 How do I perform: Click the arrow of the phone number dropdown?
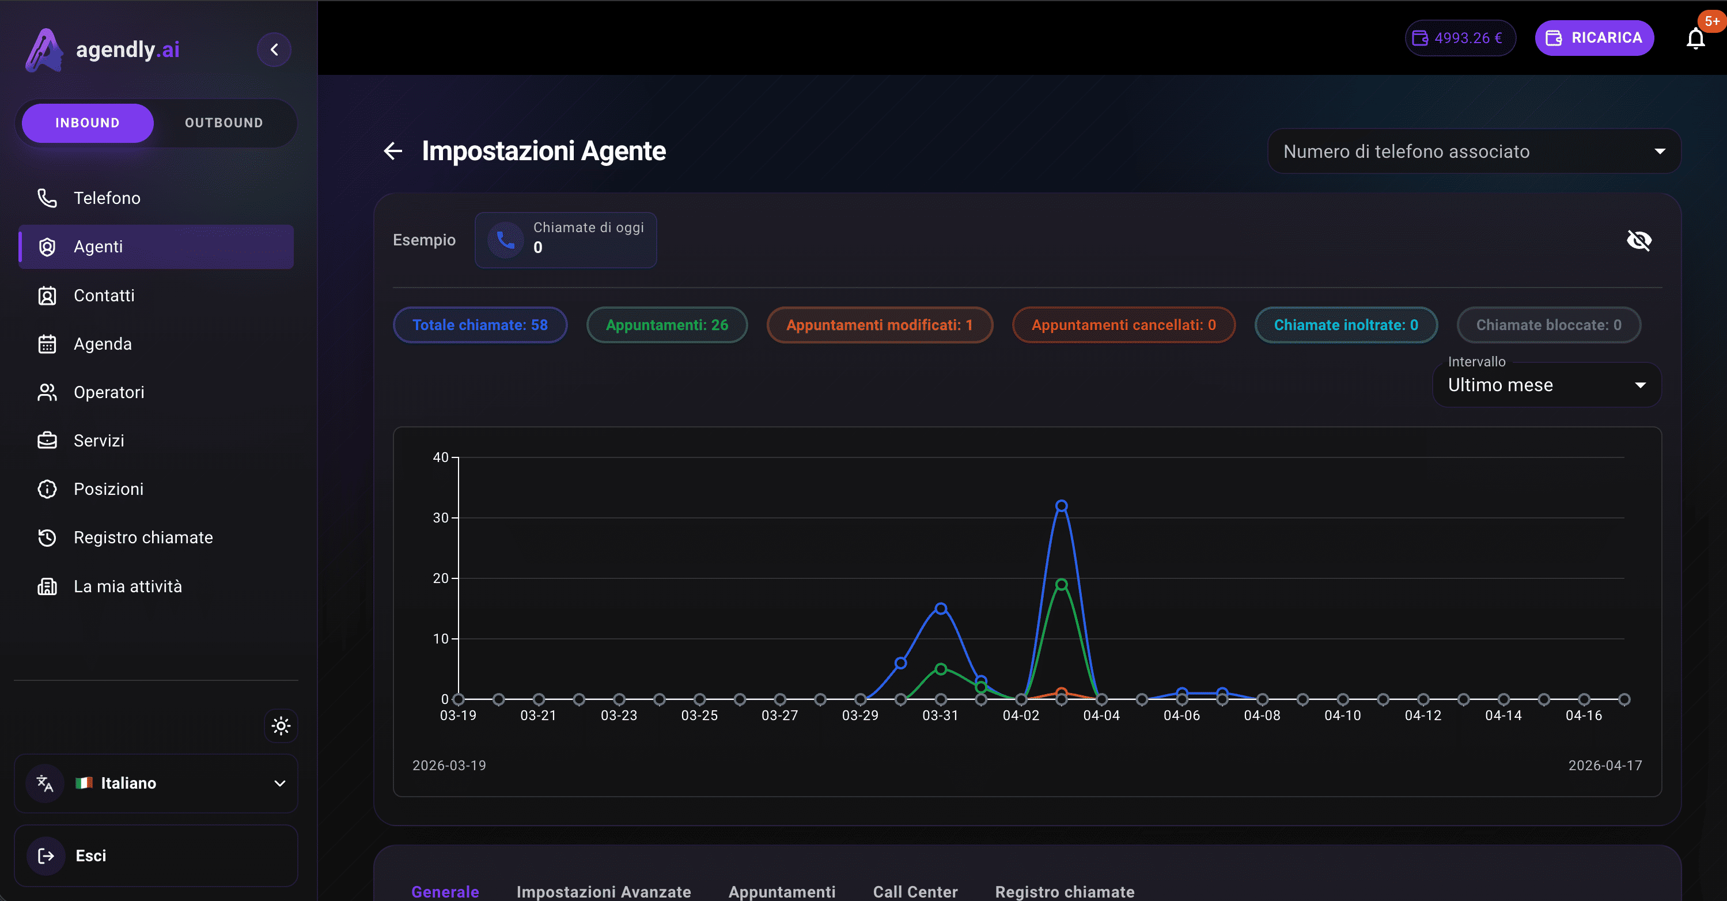pos(1660,152)
